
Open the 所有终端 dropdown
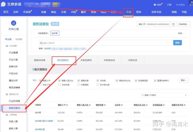[185, 24]
